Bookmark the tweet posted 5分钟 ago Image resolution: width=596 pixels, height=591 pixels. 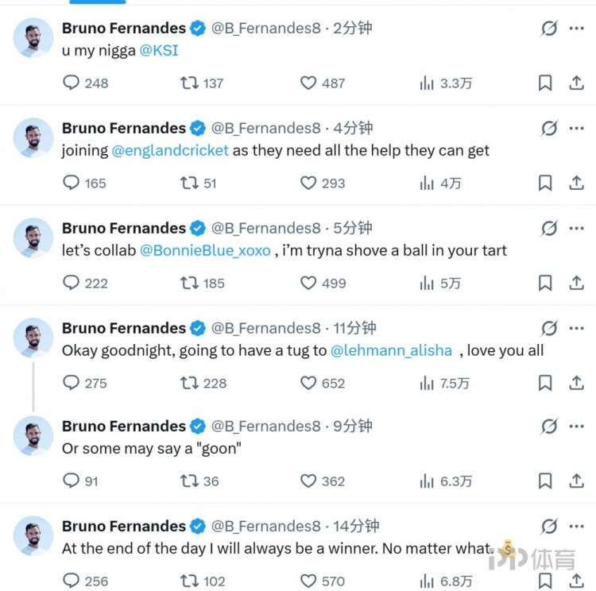(545, 283)
